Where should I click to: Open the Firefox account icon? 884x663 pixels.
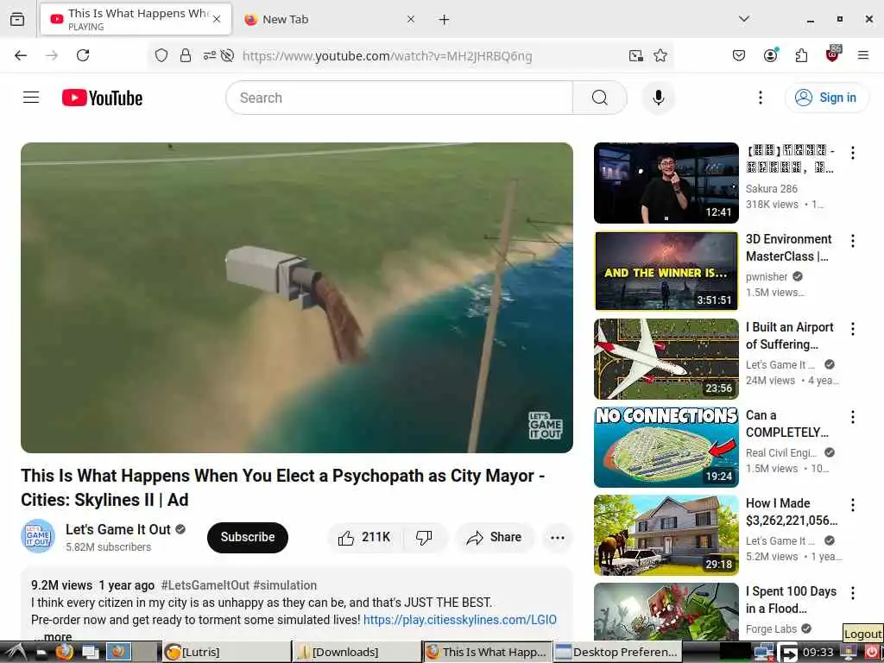(770, 55)
